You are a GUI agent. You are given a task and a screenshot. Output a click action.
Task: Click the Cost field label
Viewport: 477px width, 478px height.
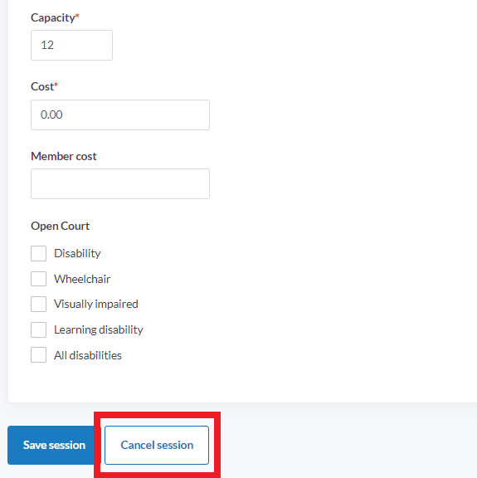[x=42, y=87]
